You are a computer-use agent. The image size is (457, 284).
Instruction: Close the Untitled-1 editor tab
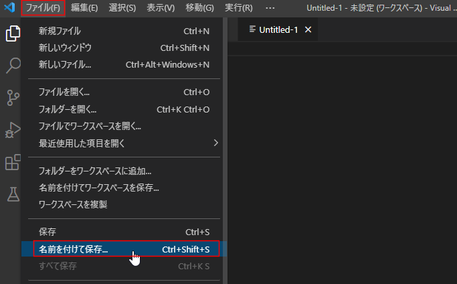(x=308, y=29)
